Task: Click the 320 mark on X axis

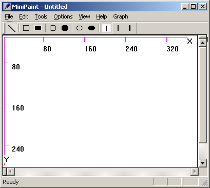Action: (173, 49)
